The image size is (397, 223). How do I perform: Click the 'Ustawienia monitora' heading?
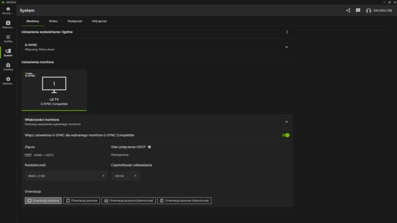point(37,62)
